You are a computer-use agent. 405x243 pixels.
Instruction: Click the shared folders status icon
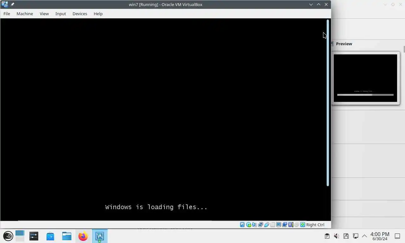tap(272, 225)
